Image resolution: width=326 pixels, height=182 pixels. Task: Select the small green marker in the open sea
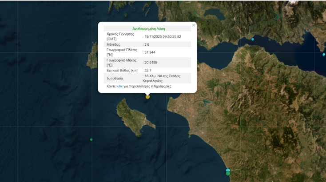pyautogui.click(x=91, y=140)
